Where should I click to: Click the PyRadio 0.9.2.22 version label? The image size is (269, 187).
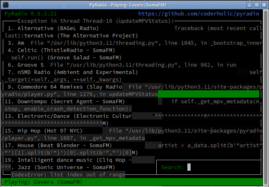31,14
